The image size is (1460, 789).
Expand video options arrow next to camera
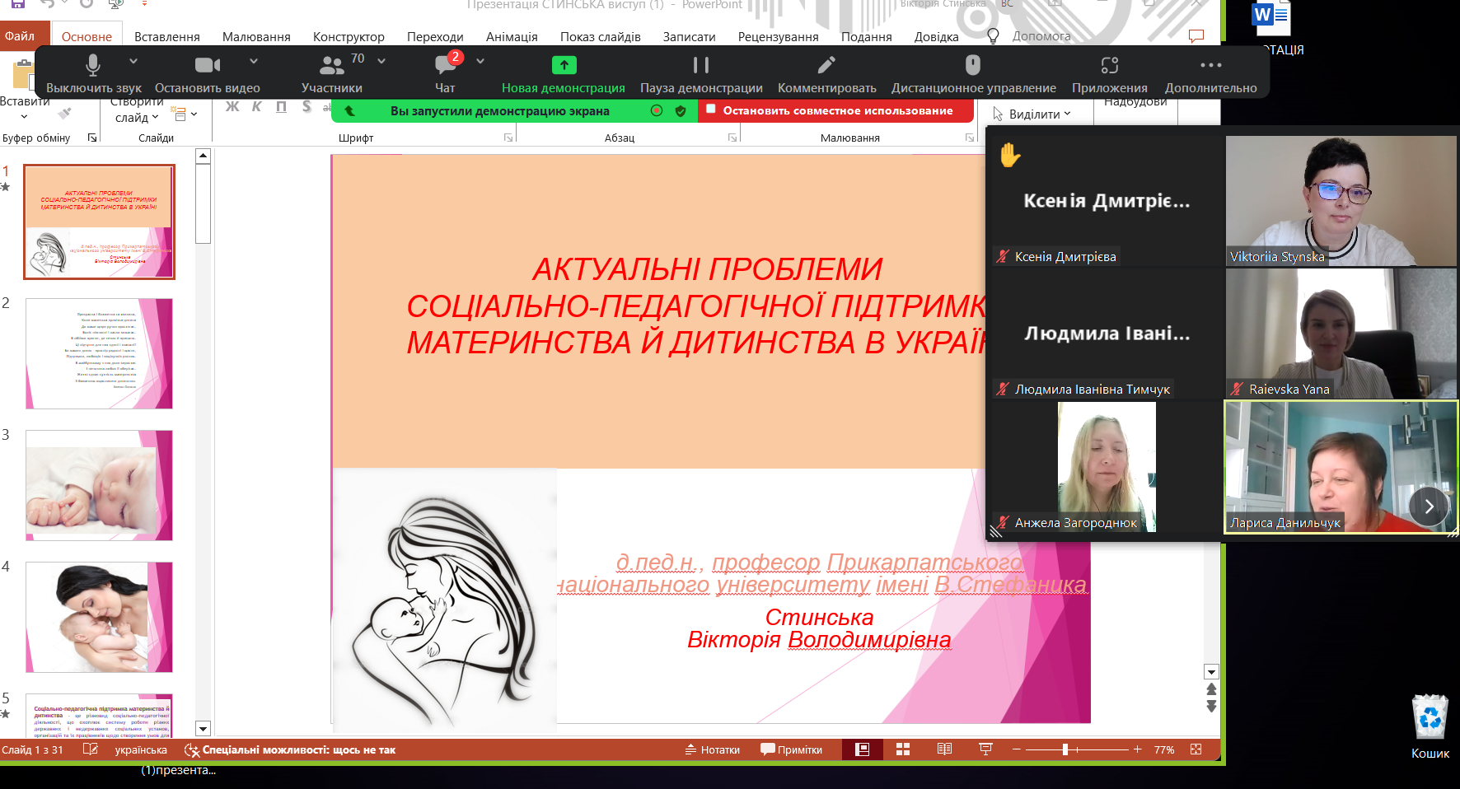click(254, 61)
